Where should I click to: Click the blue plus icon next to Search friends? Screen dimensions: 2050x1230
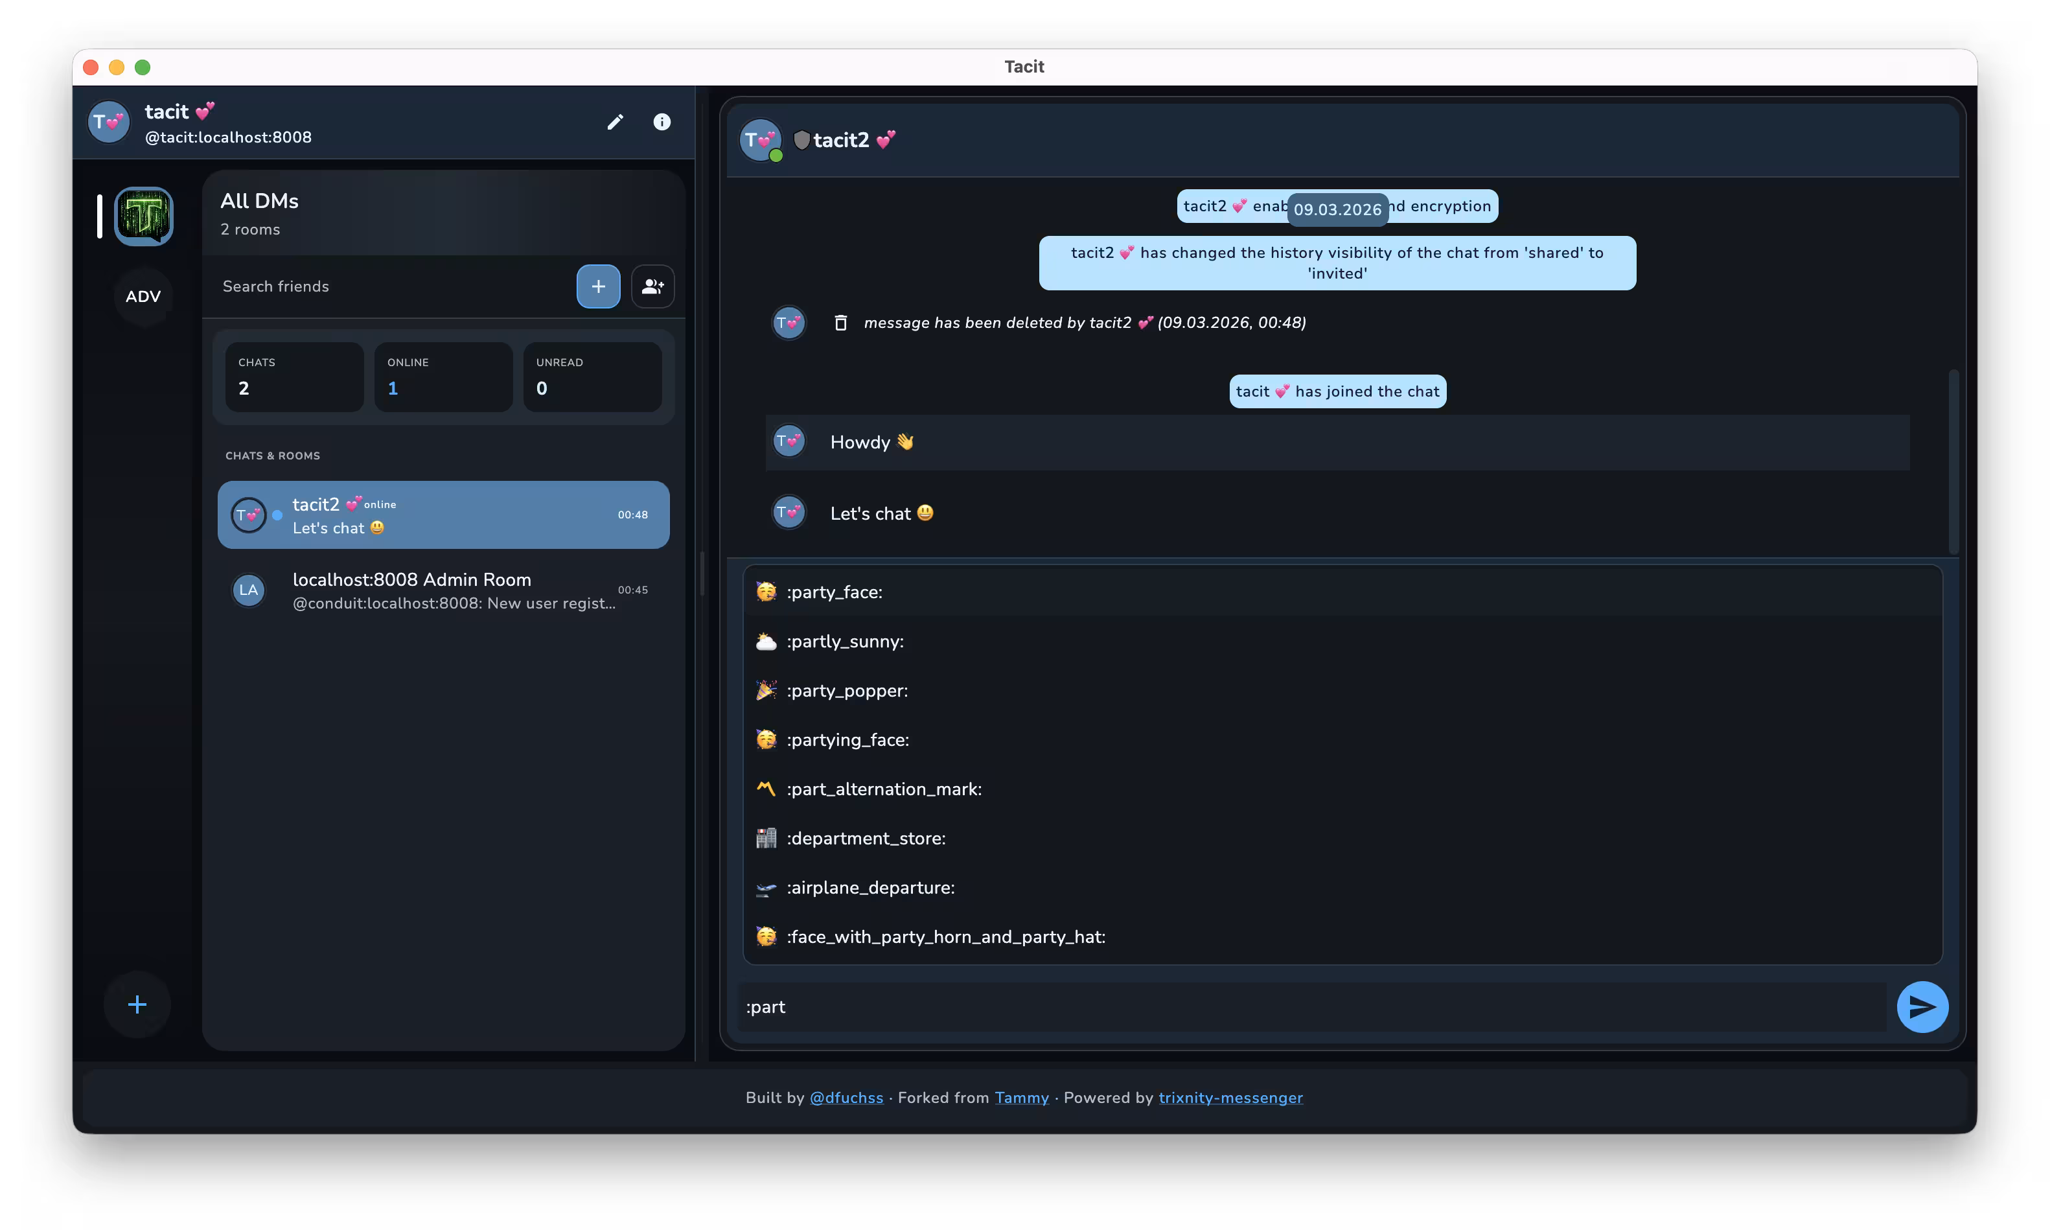597,286
